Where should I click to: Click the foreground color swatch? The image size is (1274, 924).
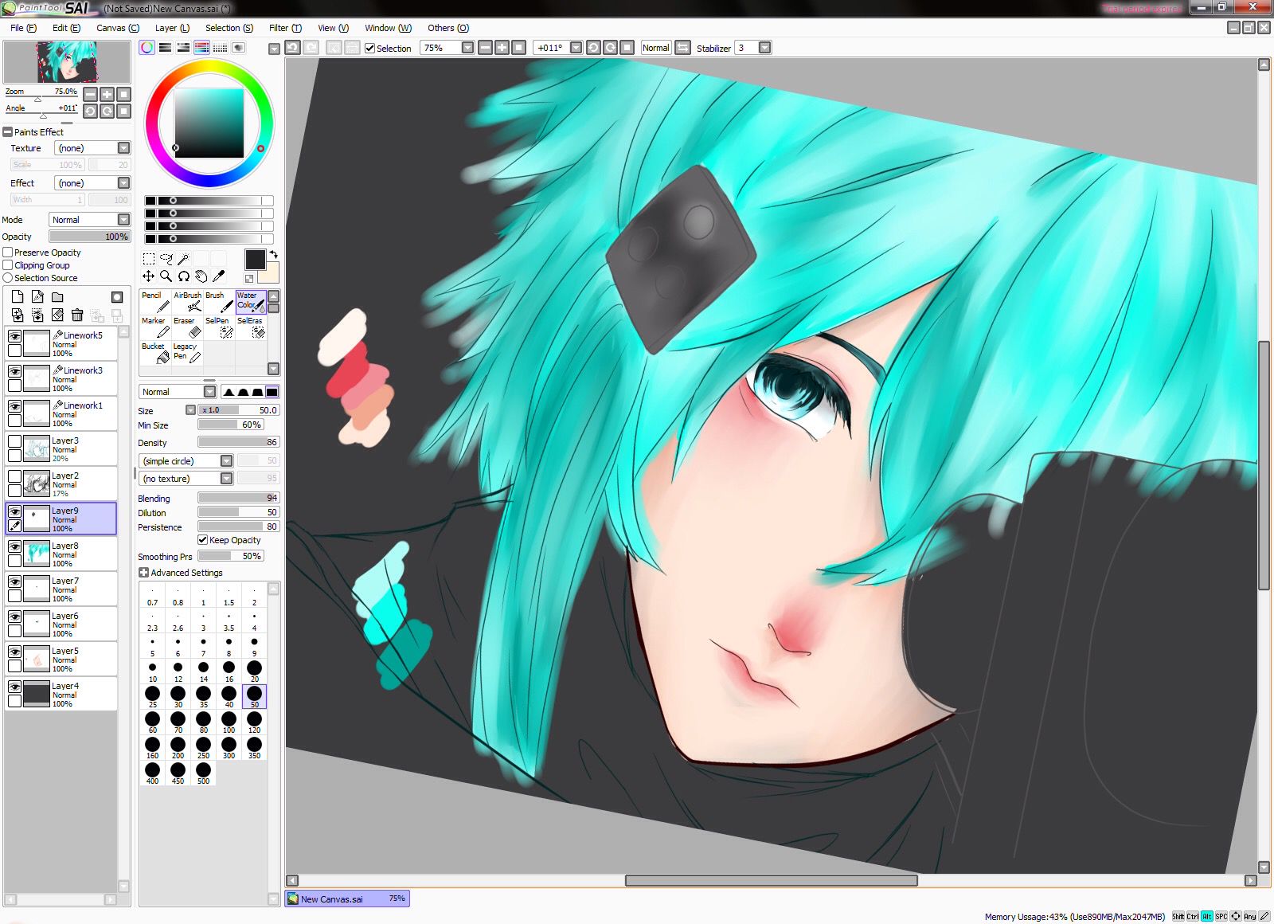point(255,260)
